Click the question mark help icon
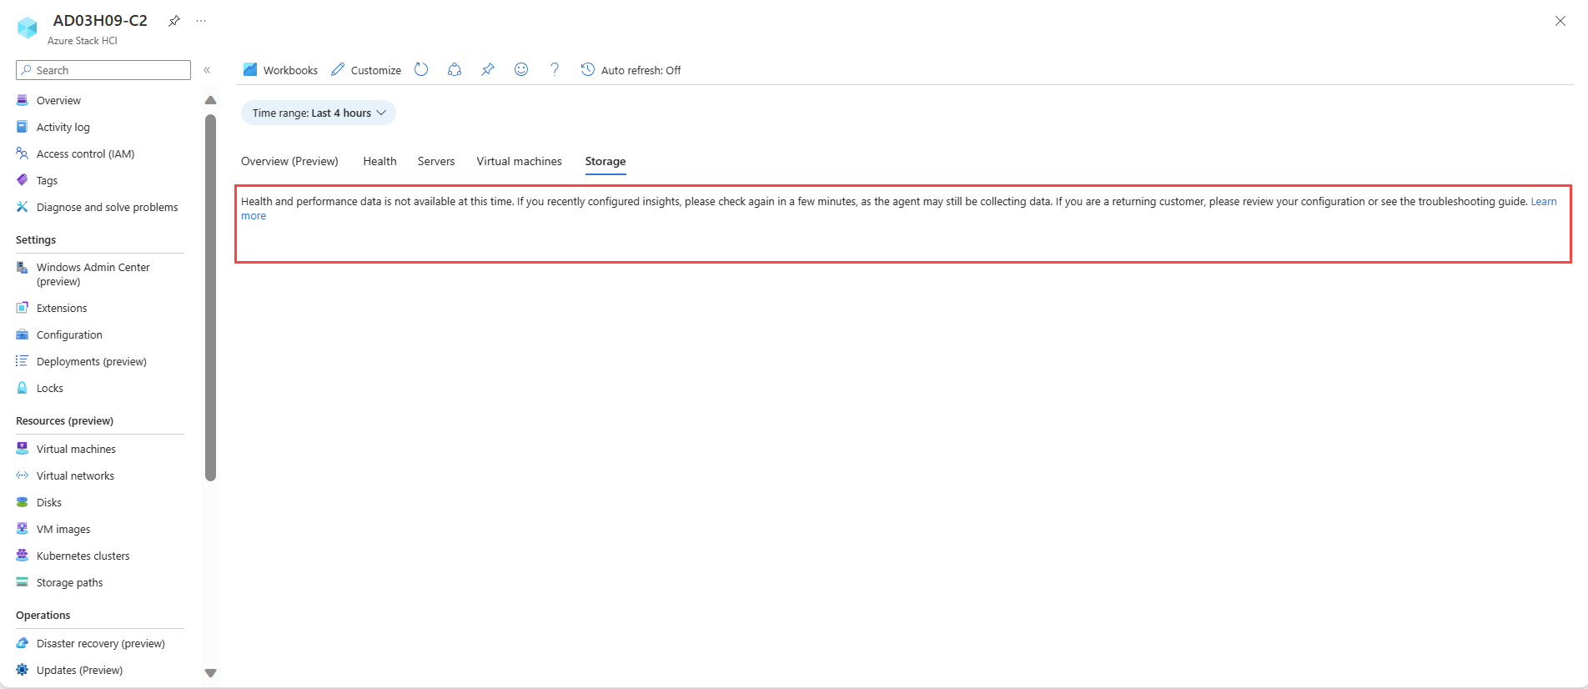1588x689 pixels. click(x=555, y=70)
